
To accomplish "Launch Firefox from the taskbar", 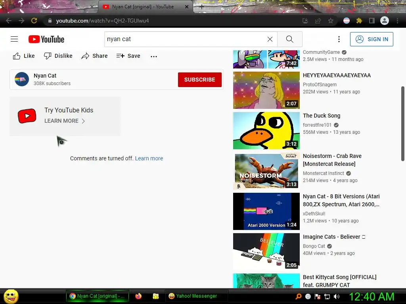I will tap(138, 296).
